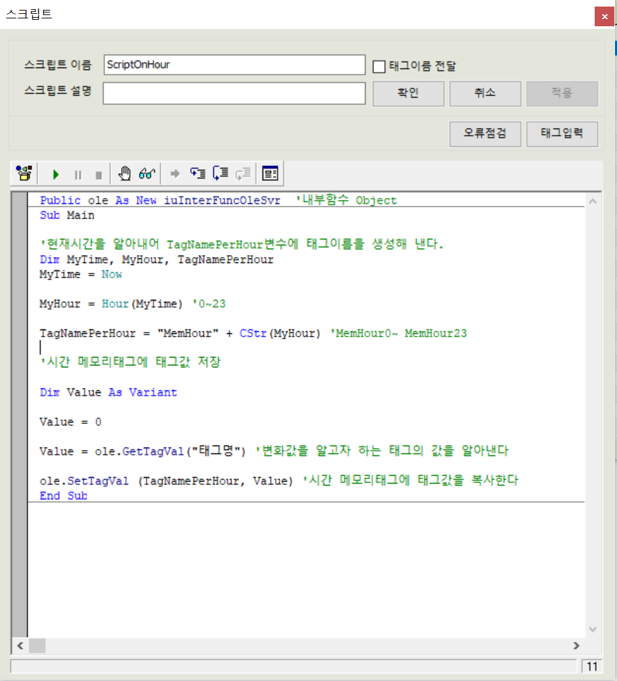Viewport: 617px width, 681px height.
Task: Click the 확인 button to confirm
Action: tap(408, 93)
